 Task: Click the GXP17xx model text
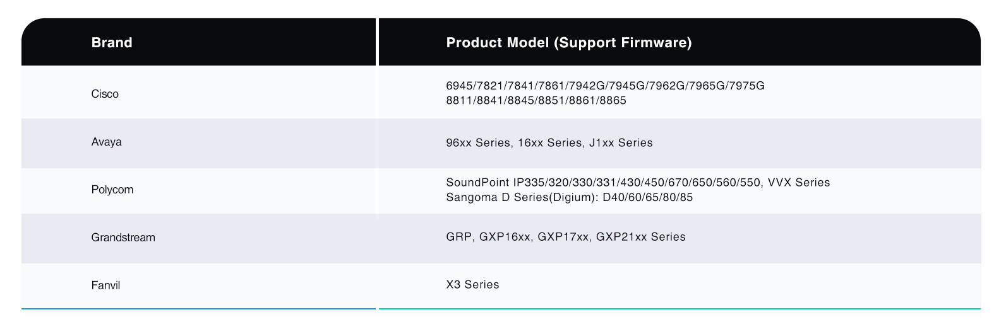pyautogui.click(x=563, y=238)
